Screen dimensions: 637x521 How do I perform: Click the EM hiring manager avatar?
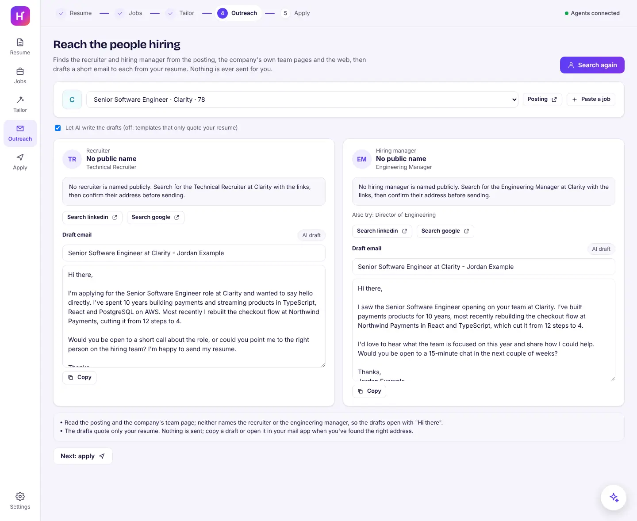coord(362,159)
